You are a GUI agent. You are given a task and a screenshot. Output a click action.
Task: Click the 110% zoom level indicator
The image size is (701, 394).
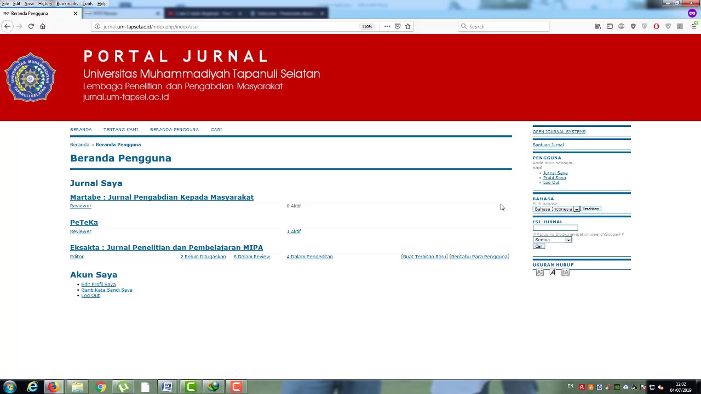click(x=366, y=26)
